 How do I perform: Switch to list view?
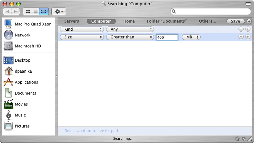[x=36, y=12]
